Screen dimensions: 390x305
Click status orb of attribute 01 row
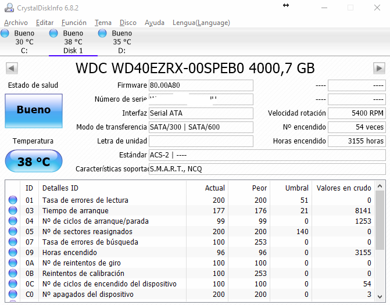coord(13,200)
